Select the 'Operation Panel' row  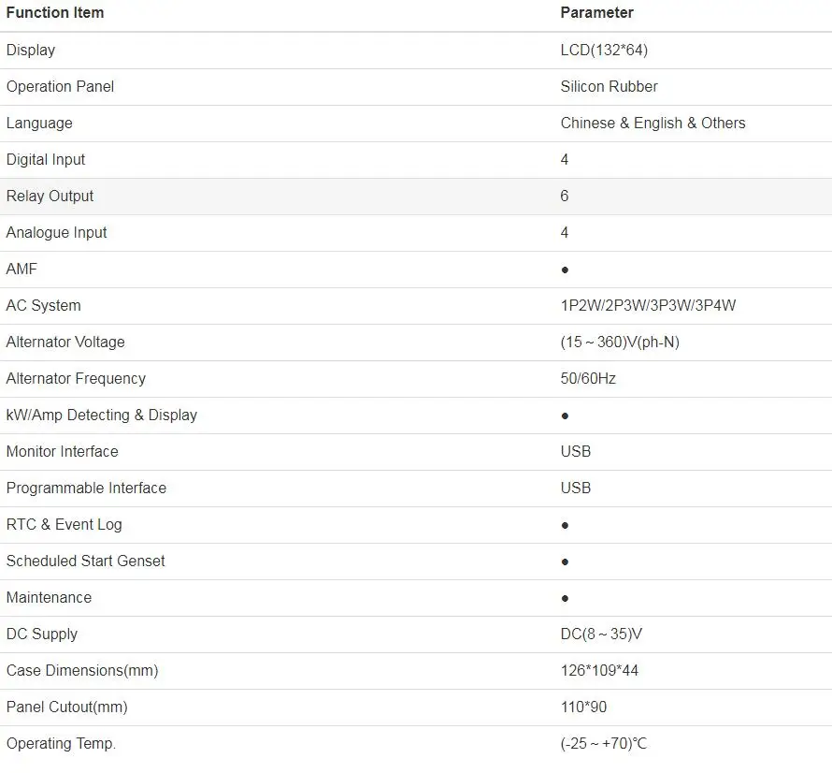click(x=416, y=87)
